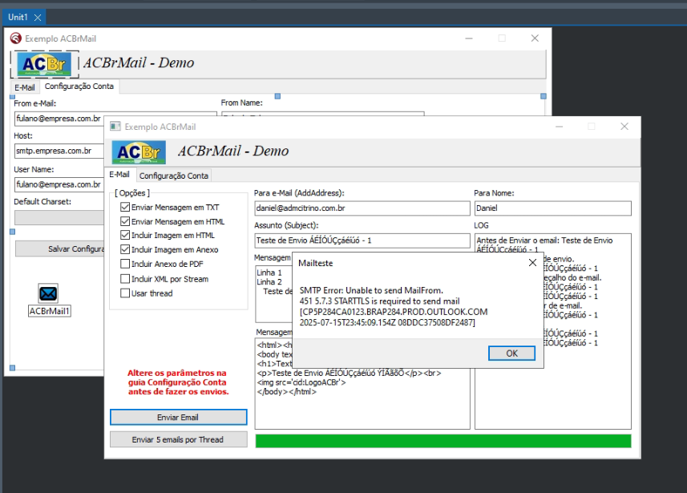
Task: Click Host field smtp.empresa.com.br
Action: pyautogui.click(x=59, y=152)
